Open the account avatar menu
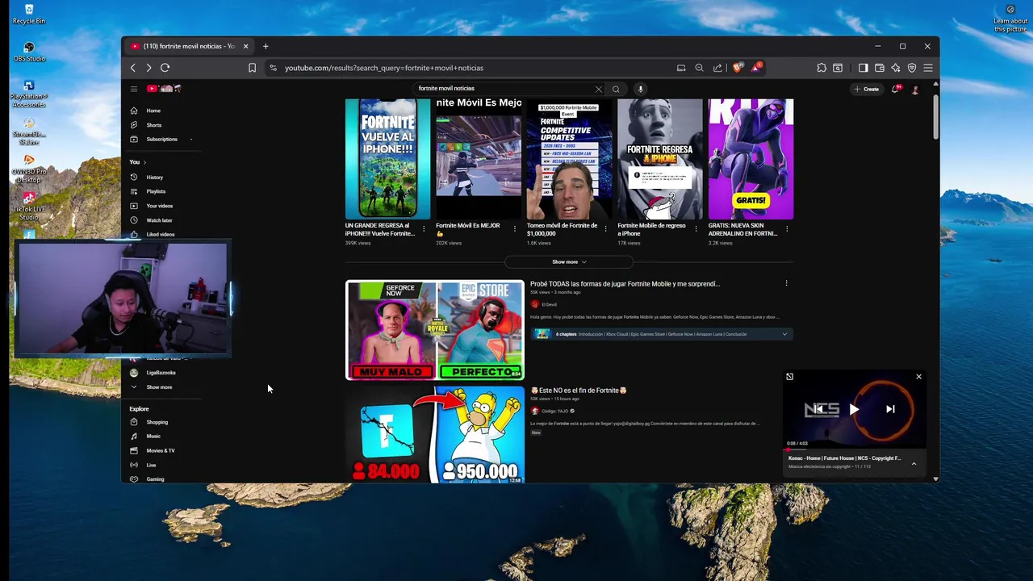The height and width of the screenshot is (581, 1033). coord(915,89)
